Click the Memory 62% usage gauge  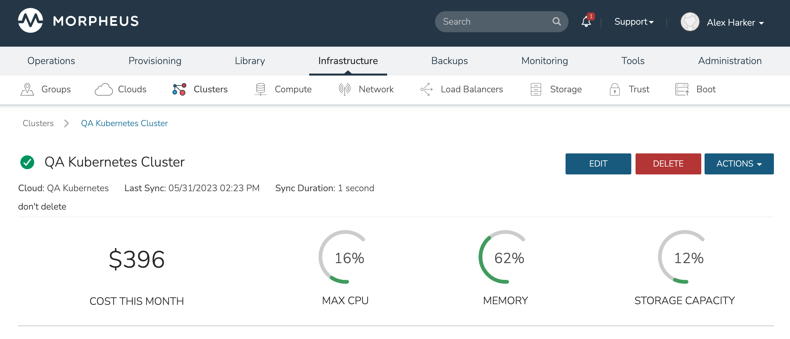click(x=505, y=257)
